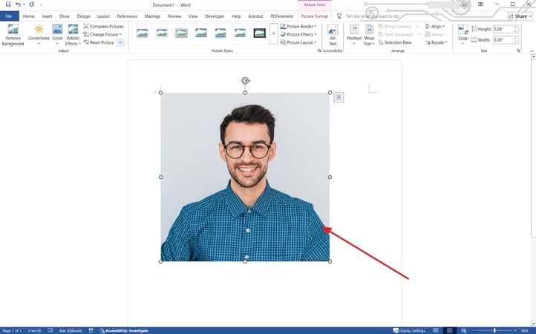Click the language Afar (Djibouti) indicator
Viewport: 536px width, 334px height.
tap(70, 330)
